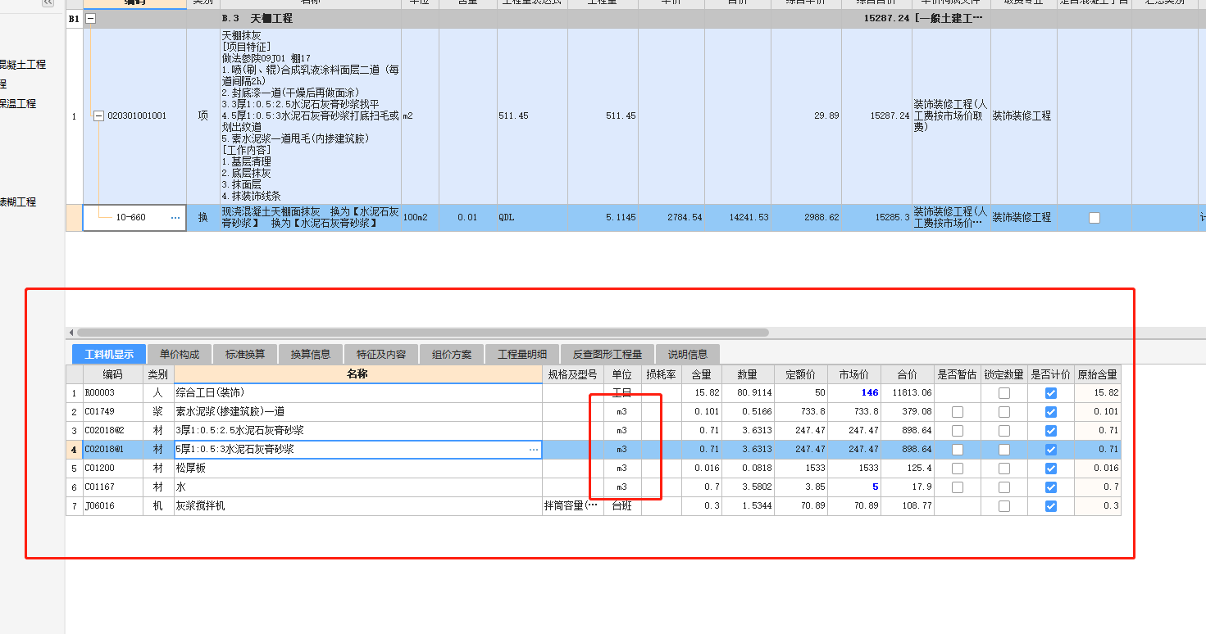Untick 是否计价 for 水

coord(1051,487)
